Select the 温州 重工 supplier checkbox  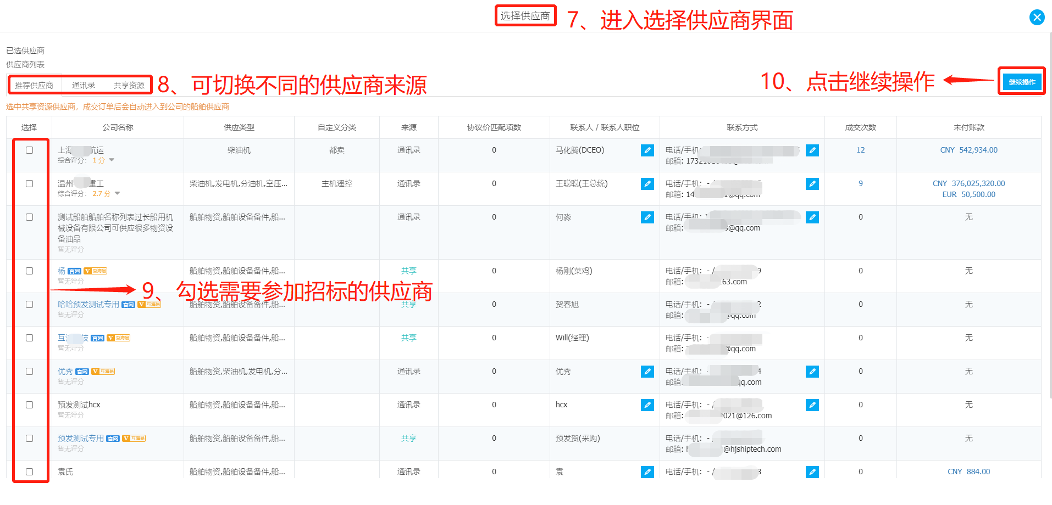coord(29,184)
